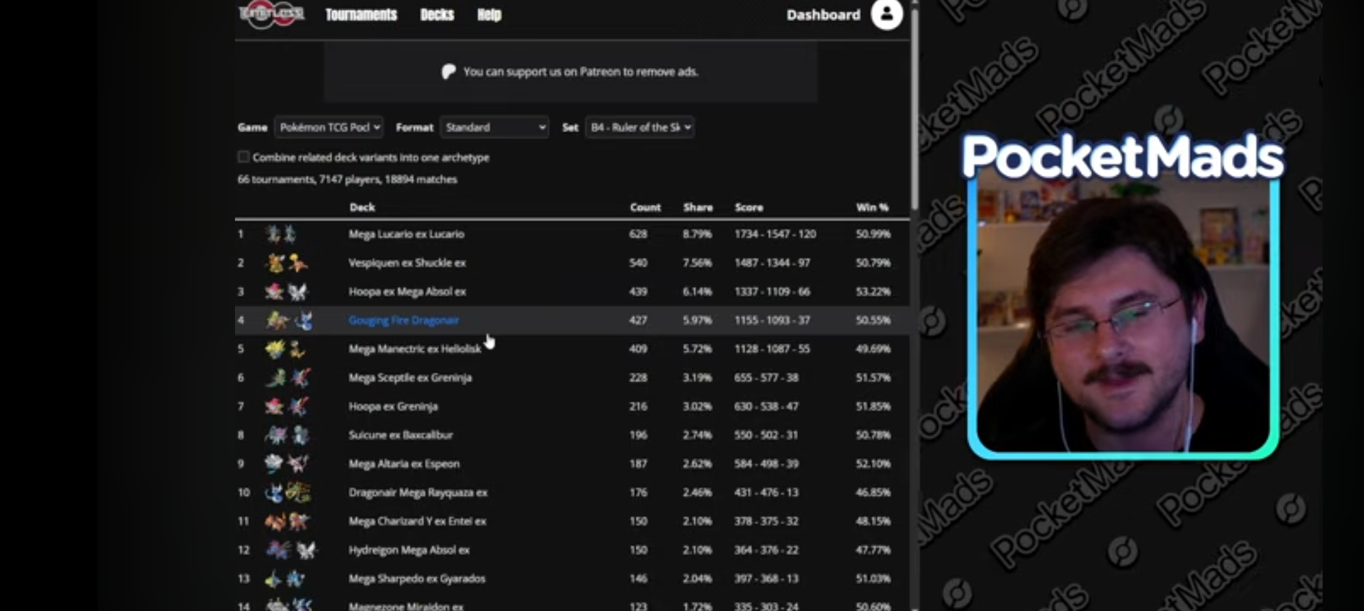Open the Suicune ex Baxcalibur deck

(401, 435)
